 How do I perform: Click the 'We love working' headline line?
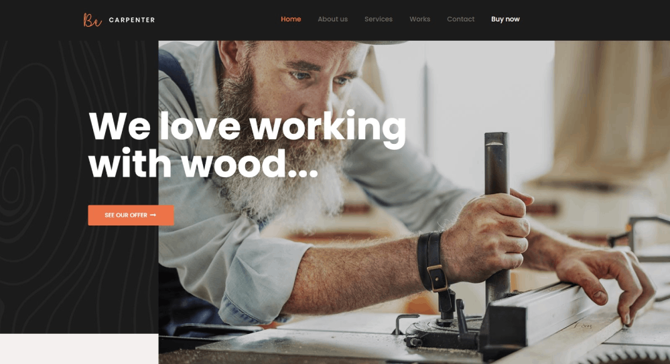247,127
